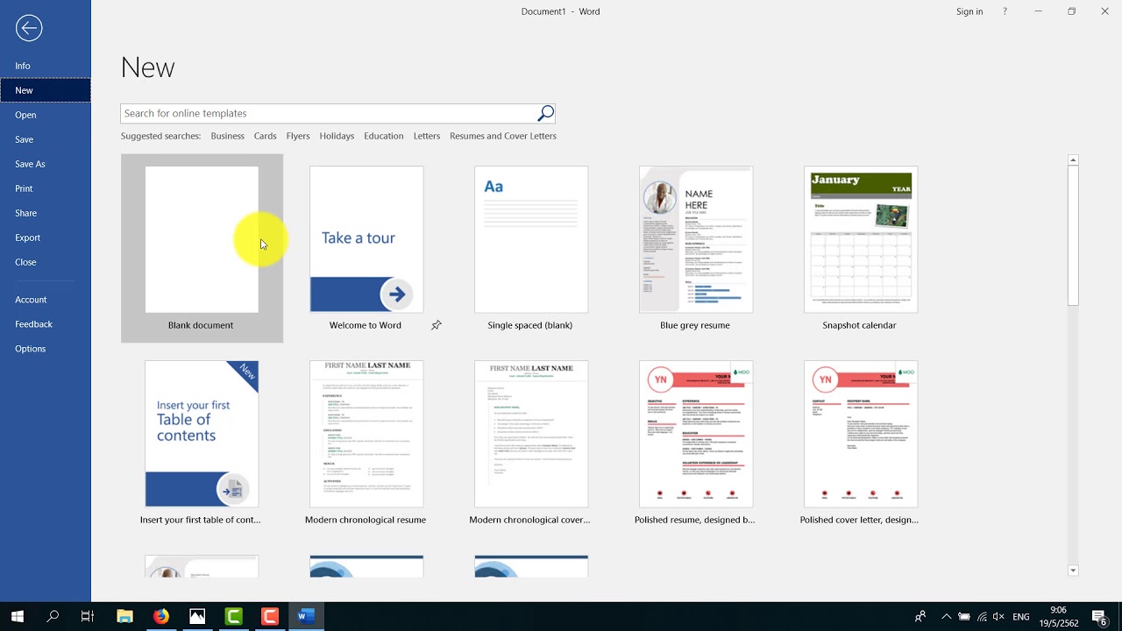The width and height of the screenshot is (1122, 631).
Task: Open the Info page
Action: tap(46, 66)
